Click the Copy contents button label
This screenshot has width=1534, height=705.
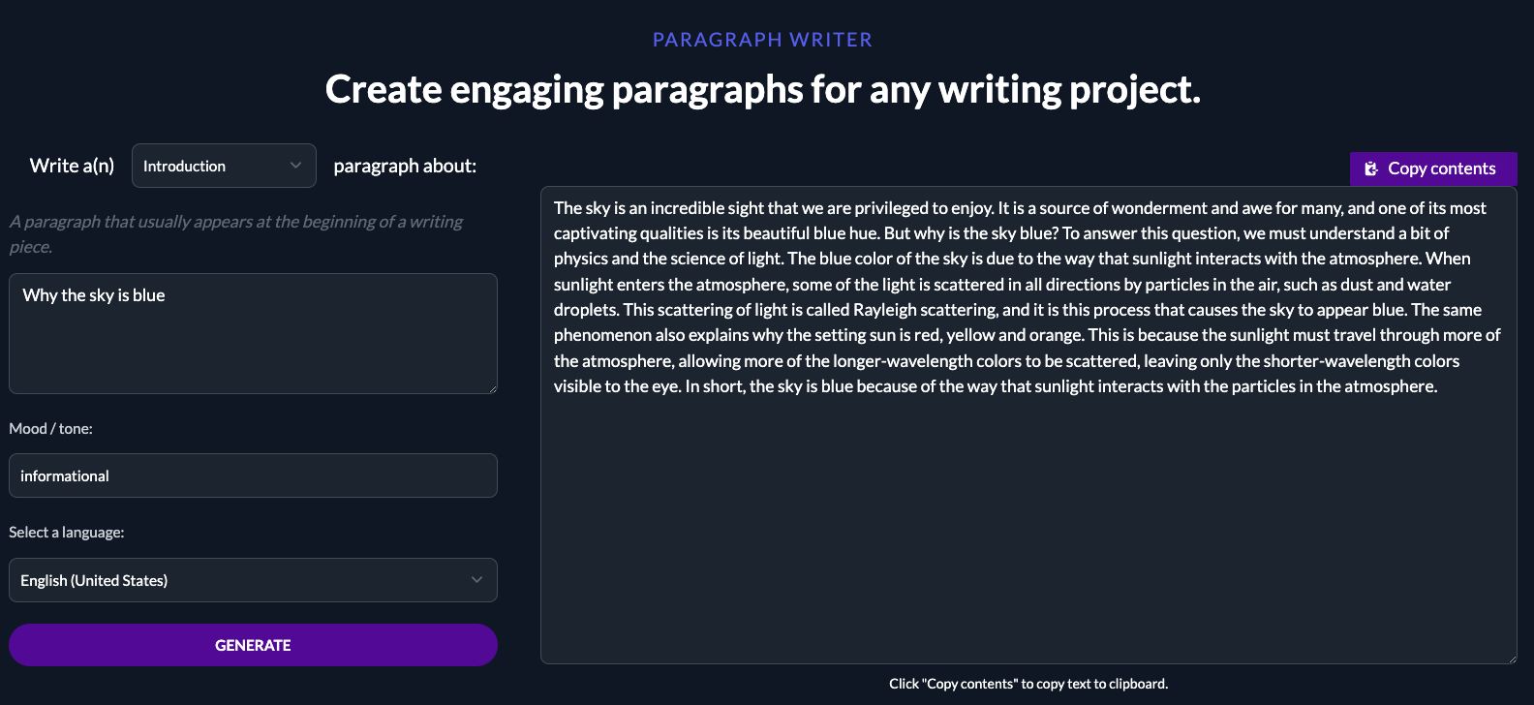click(1441, 169)
